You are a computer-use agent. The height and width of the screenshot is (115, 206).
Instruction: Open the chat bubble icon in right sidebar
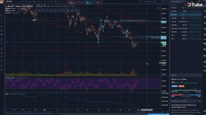205,43
